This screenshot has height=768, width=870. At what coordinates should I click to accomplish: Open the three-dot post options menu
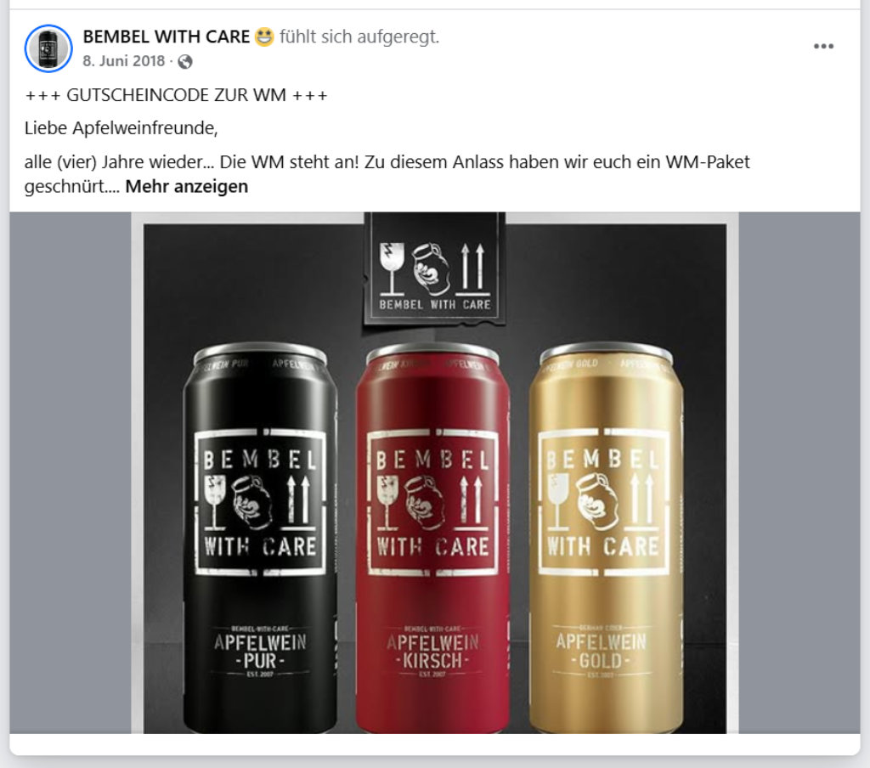(823, 46)
